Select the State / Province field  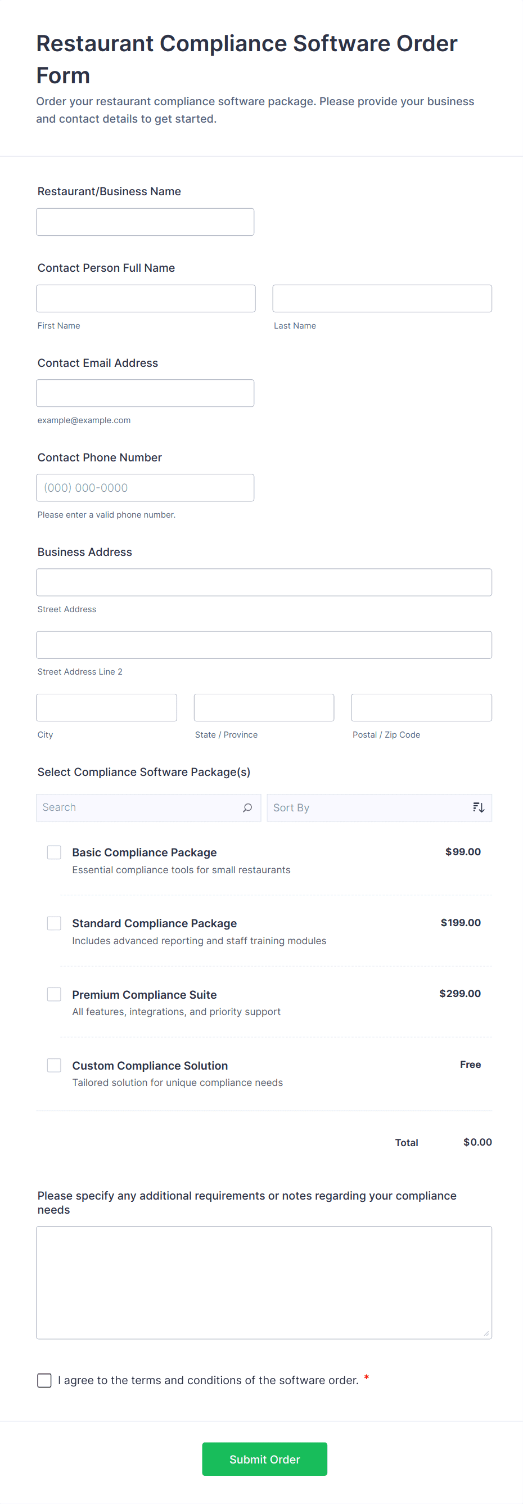[x=264, y=708]
